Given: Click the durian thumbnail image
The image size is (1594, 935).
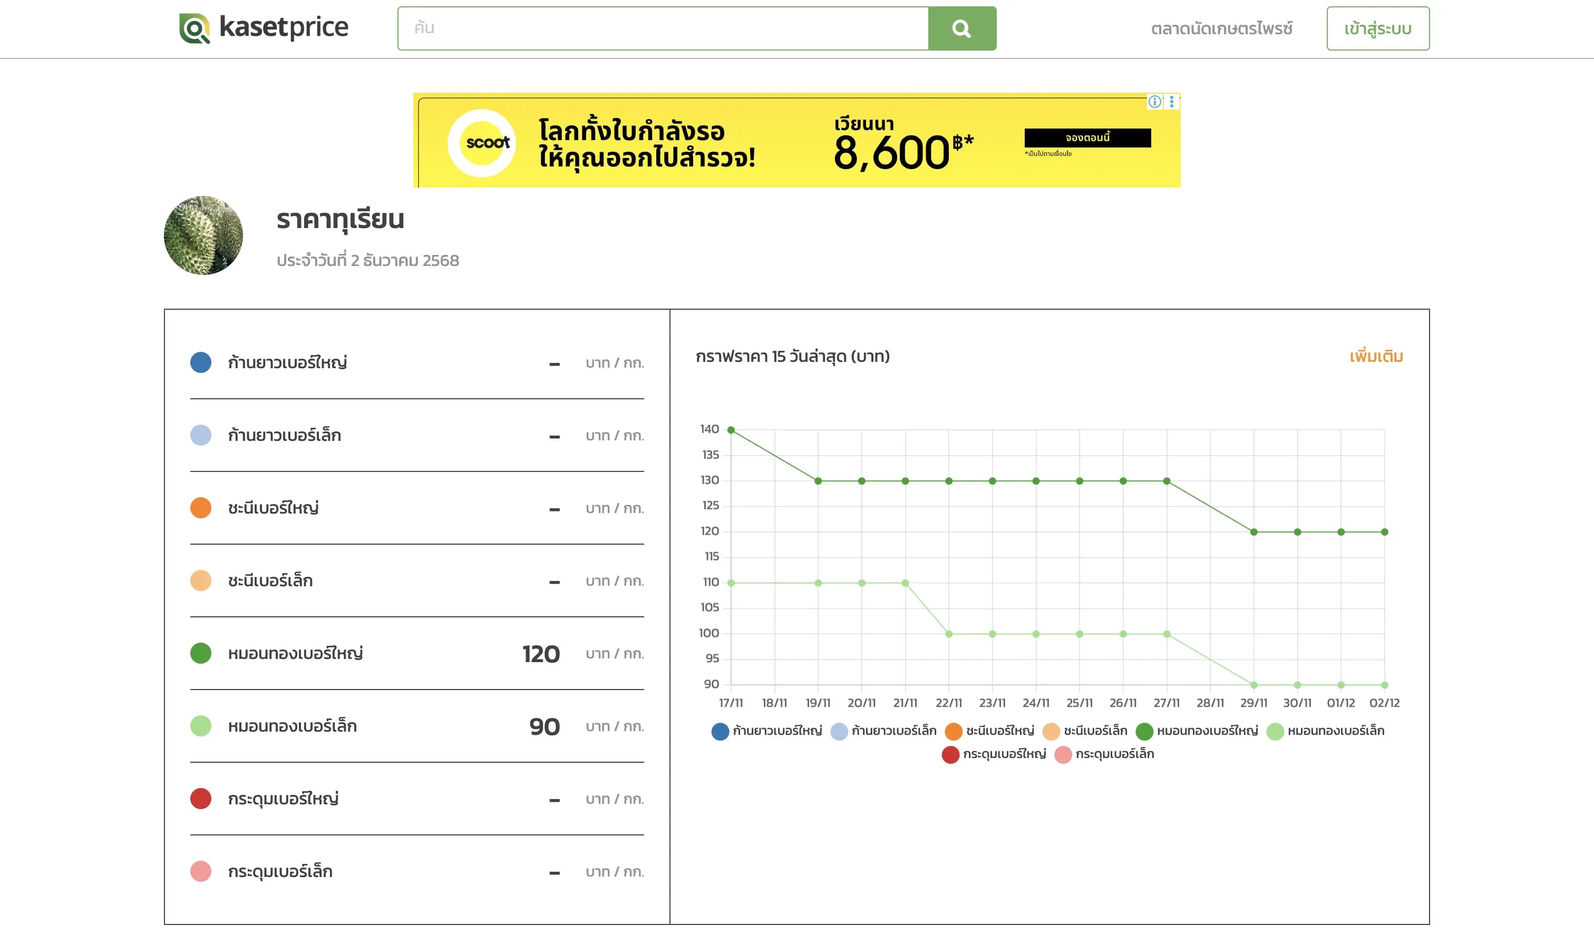Looking at the screenshot, I should tap(203, 235).
